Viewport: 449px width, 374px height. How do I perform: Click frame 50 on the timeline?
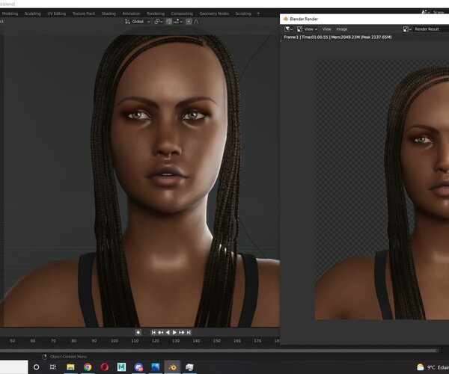click(x=12, y=341)
